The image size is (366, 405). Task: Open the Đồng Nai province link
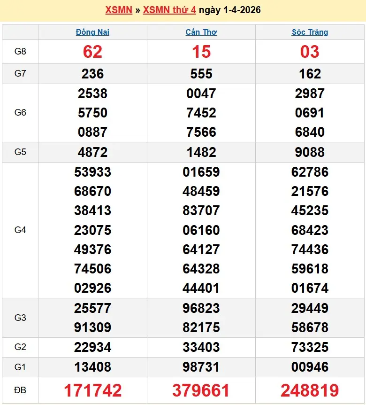pos(92,32)
